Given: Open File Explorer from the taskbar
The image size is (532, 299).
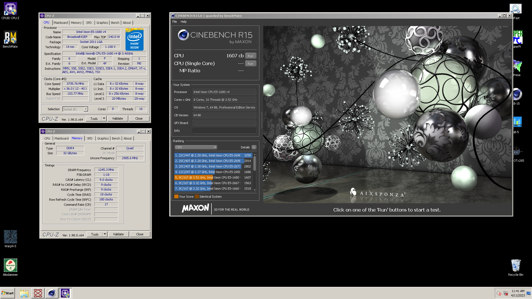Looking at the screenshot, I should click(24, 293).
